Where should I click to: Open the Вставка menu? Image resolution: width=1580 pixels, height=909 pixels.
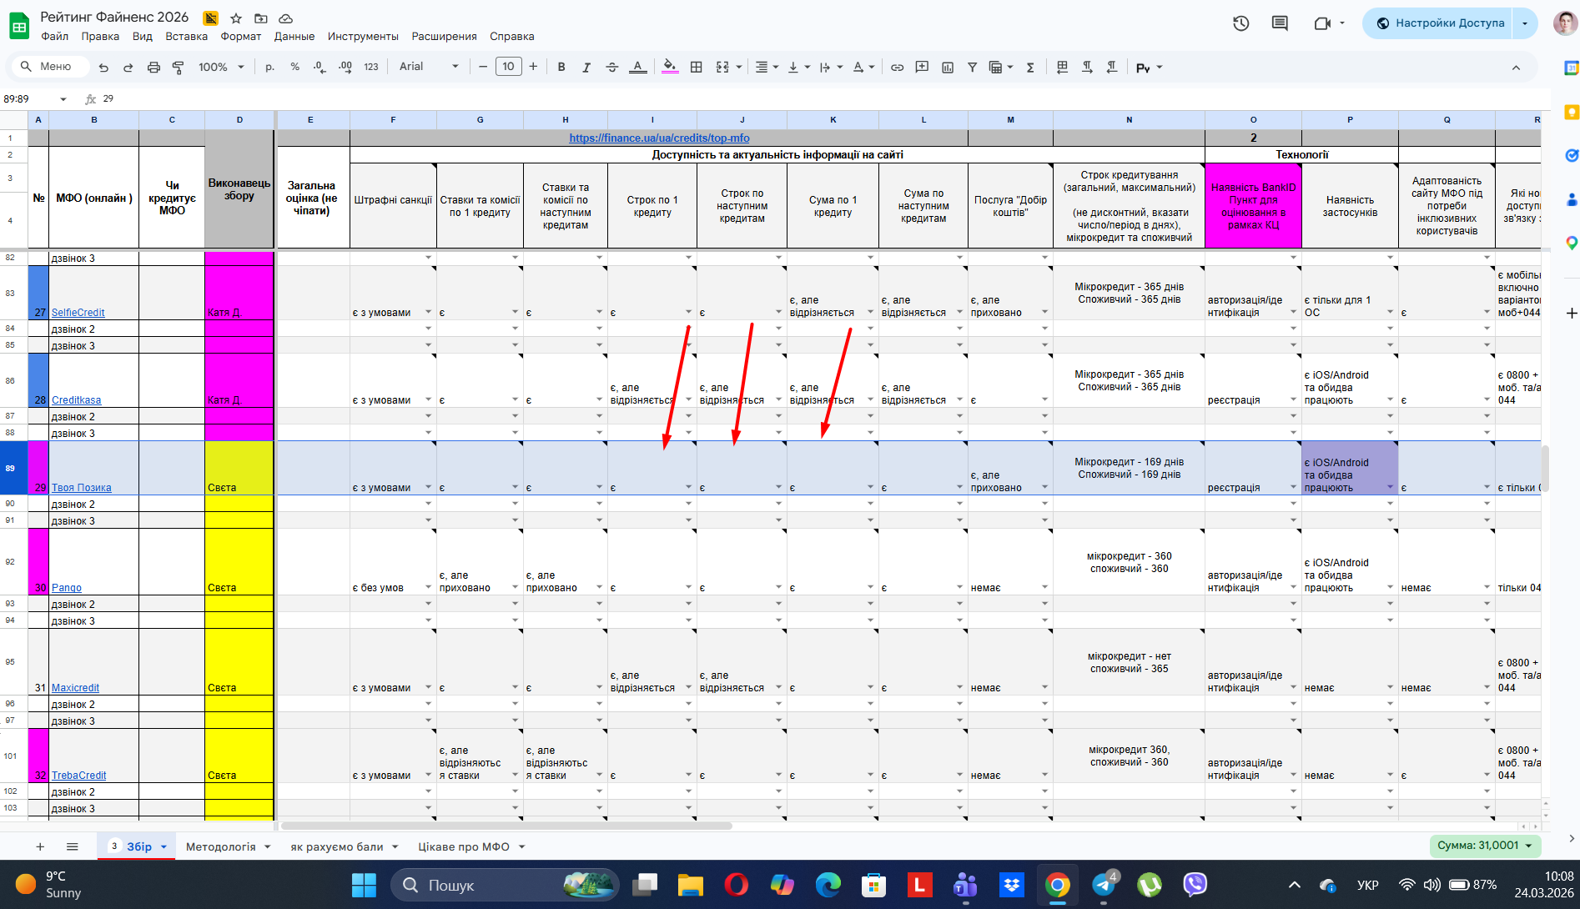coord(187,37)
